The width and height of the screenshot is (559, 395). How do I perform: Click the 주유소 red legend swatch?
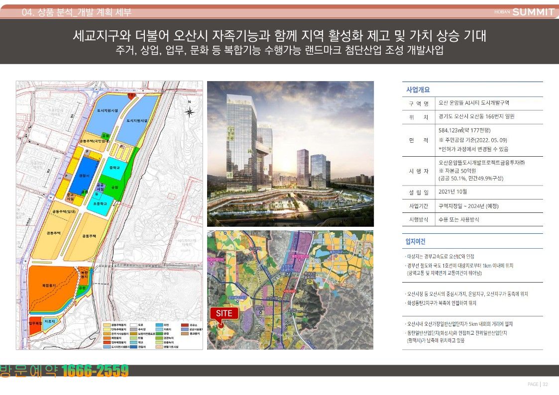[185, 325]
